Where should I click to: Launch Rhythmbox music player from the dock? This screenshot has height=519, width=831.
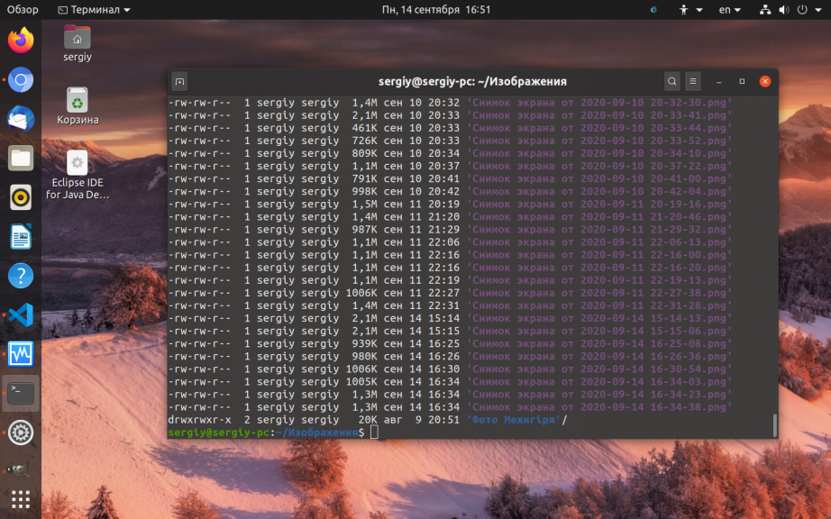tap(21, 197)
